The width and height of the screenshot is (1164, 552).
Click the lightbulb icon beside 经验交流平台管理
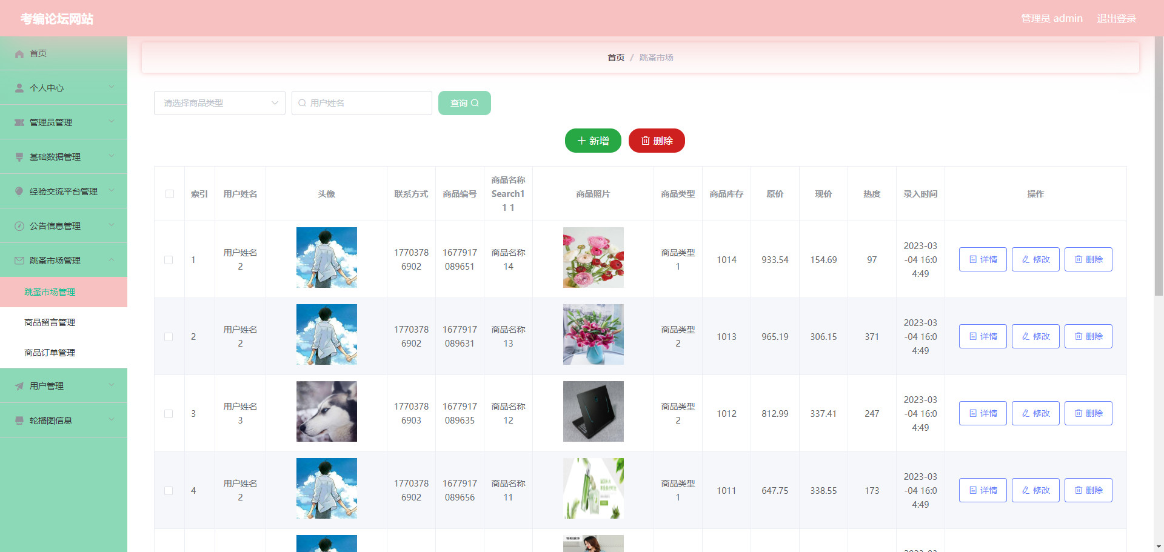[x=19, y=191]
